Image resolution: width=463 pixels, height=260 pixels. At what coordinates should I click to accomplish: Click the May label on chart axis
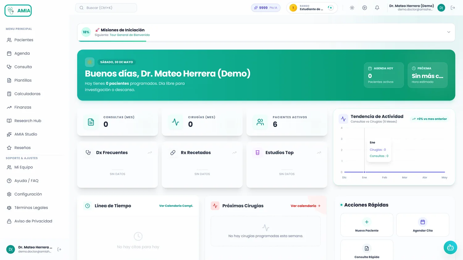[x=444, y=177]
